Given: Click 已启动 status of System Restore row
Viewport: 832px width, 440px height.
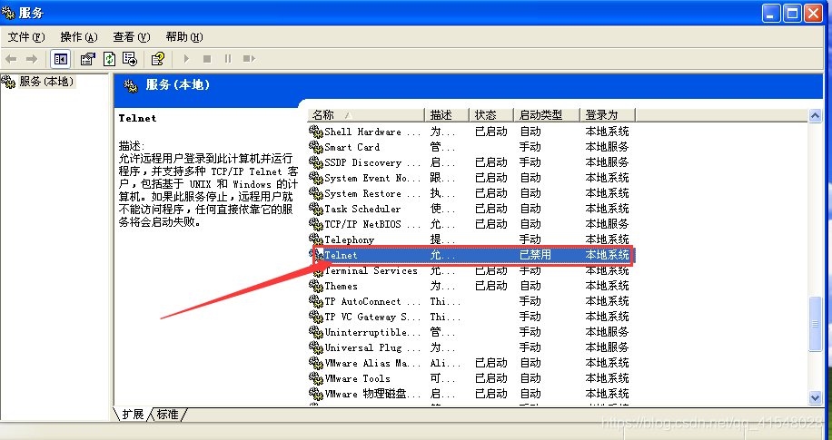Looking at the screenshot, I should [x=490, y=193].
